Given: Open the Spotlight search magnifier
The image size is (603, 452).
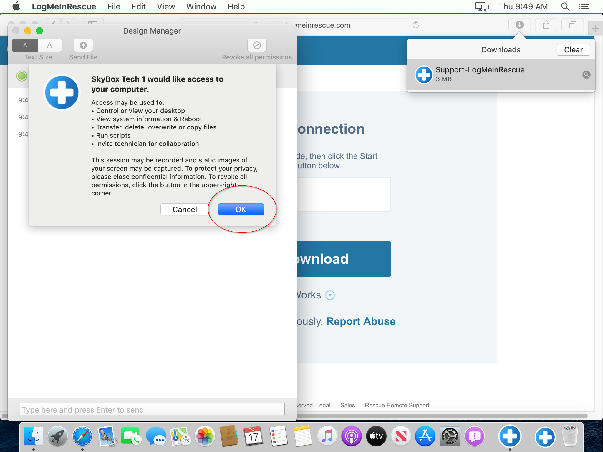Looking at the screenshot, I should pyautogui.click(x=565, y=6).
